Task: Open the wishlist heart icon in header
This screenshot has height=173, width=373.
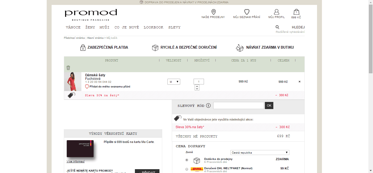Action: coord(247,12)
